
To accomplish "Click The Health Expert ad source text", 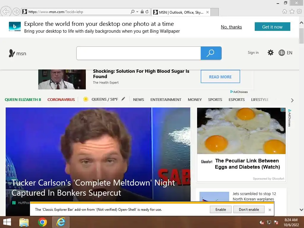I will [x=106, y=83].
